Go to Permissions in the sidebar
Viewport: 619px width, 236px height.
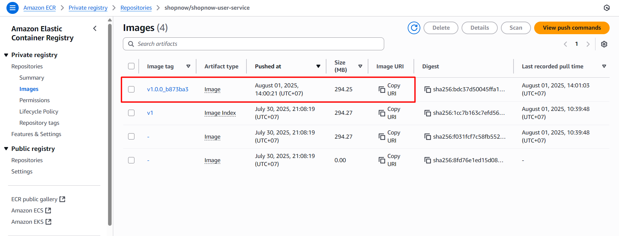click(x=35, y=100)
